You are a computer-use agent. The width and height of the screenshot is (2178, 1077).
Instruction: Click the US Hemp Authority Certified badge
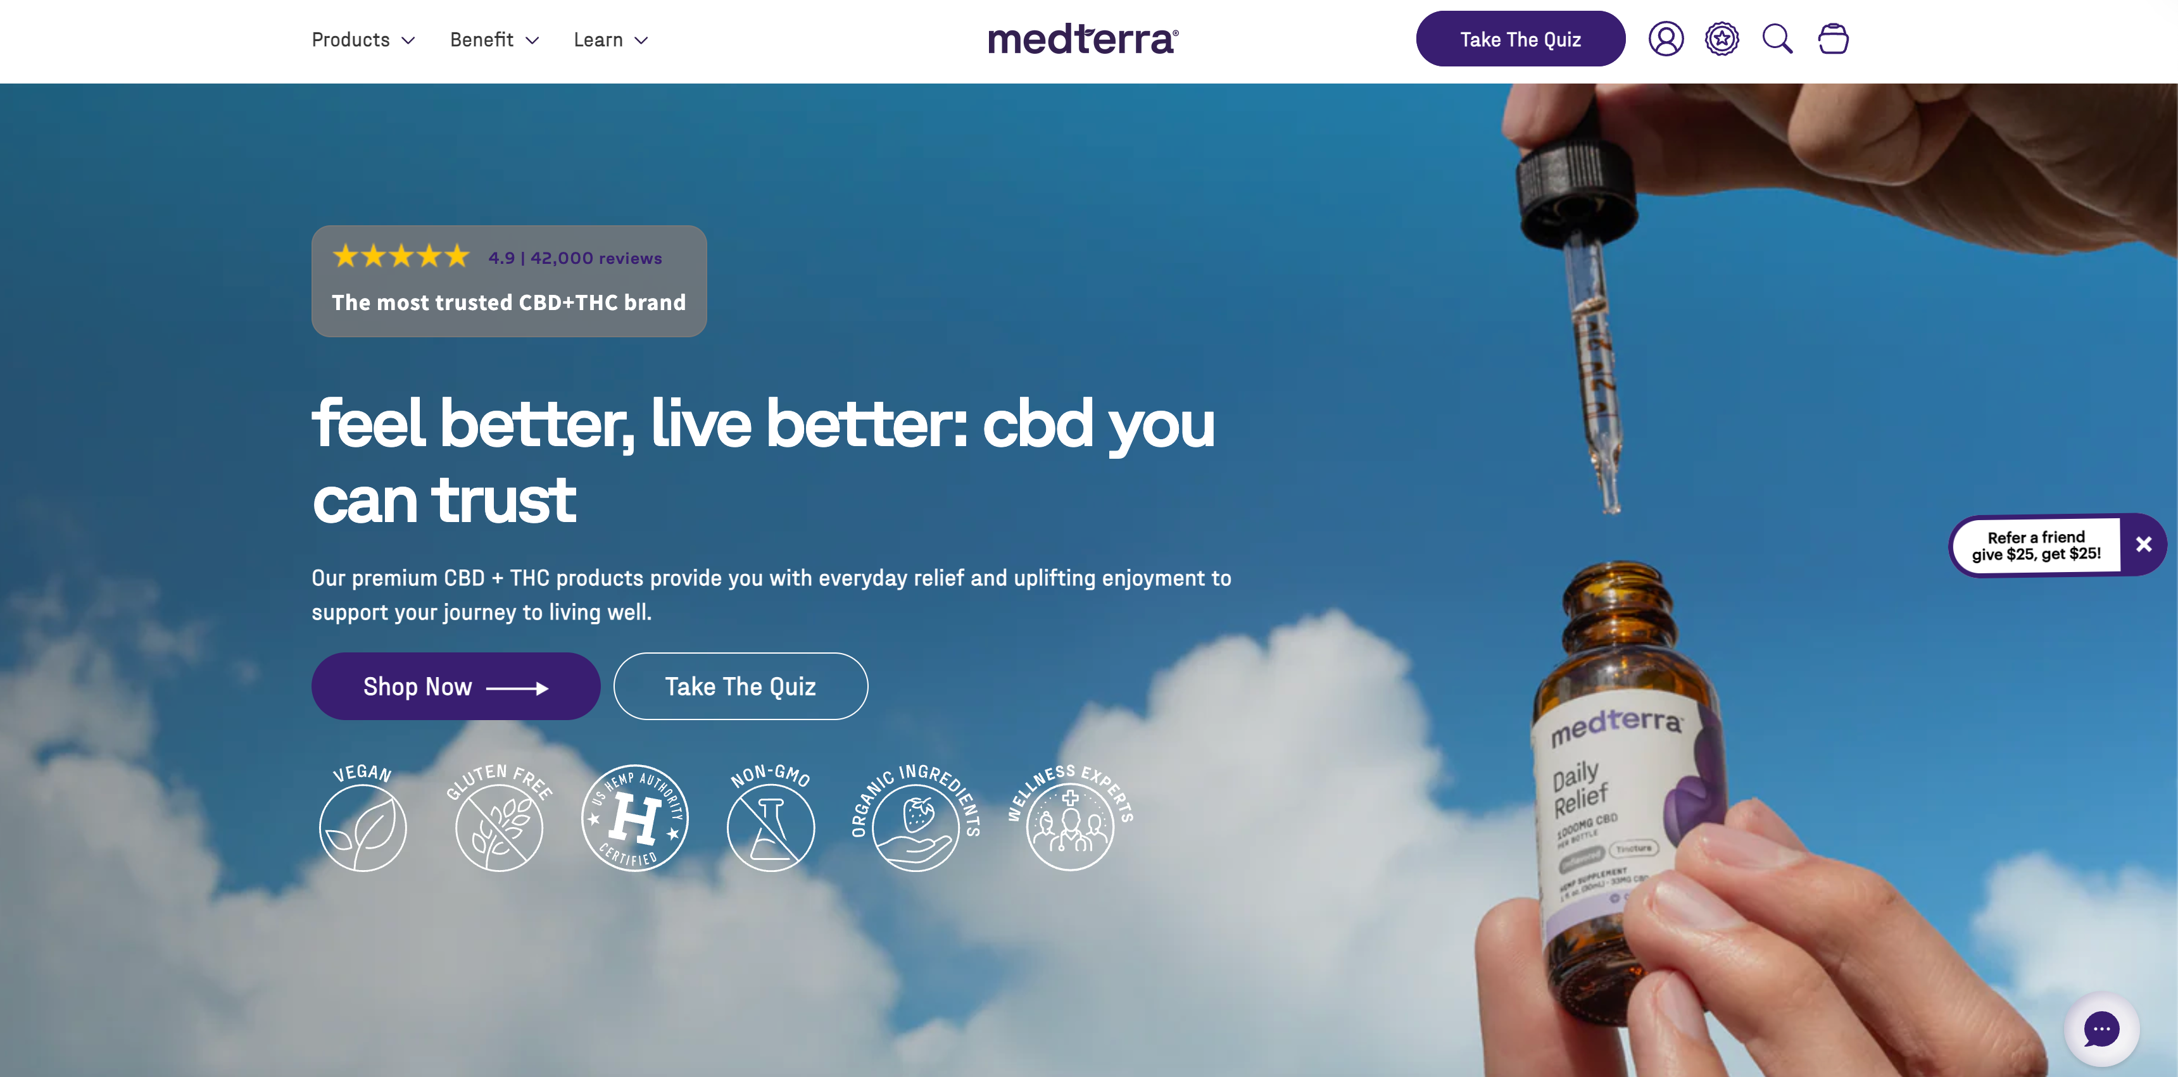point(634,818)
